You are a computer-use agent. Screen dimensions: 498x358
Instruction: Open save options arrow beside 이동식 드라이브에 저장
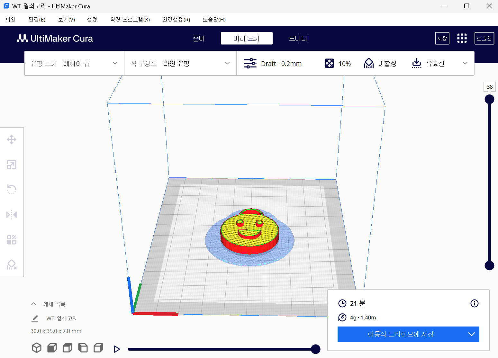(472, 334)
